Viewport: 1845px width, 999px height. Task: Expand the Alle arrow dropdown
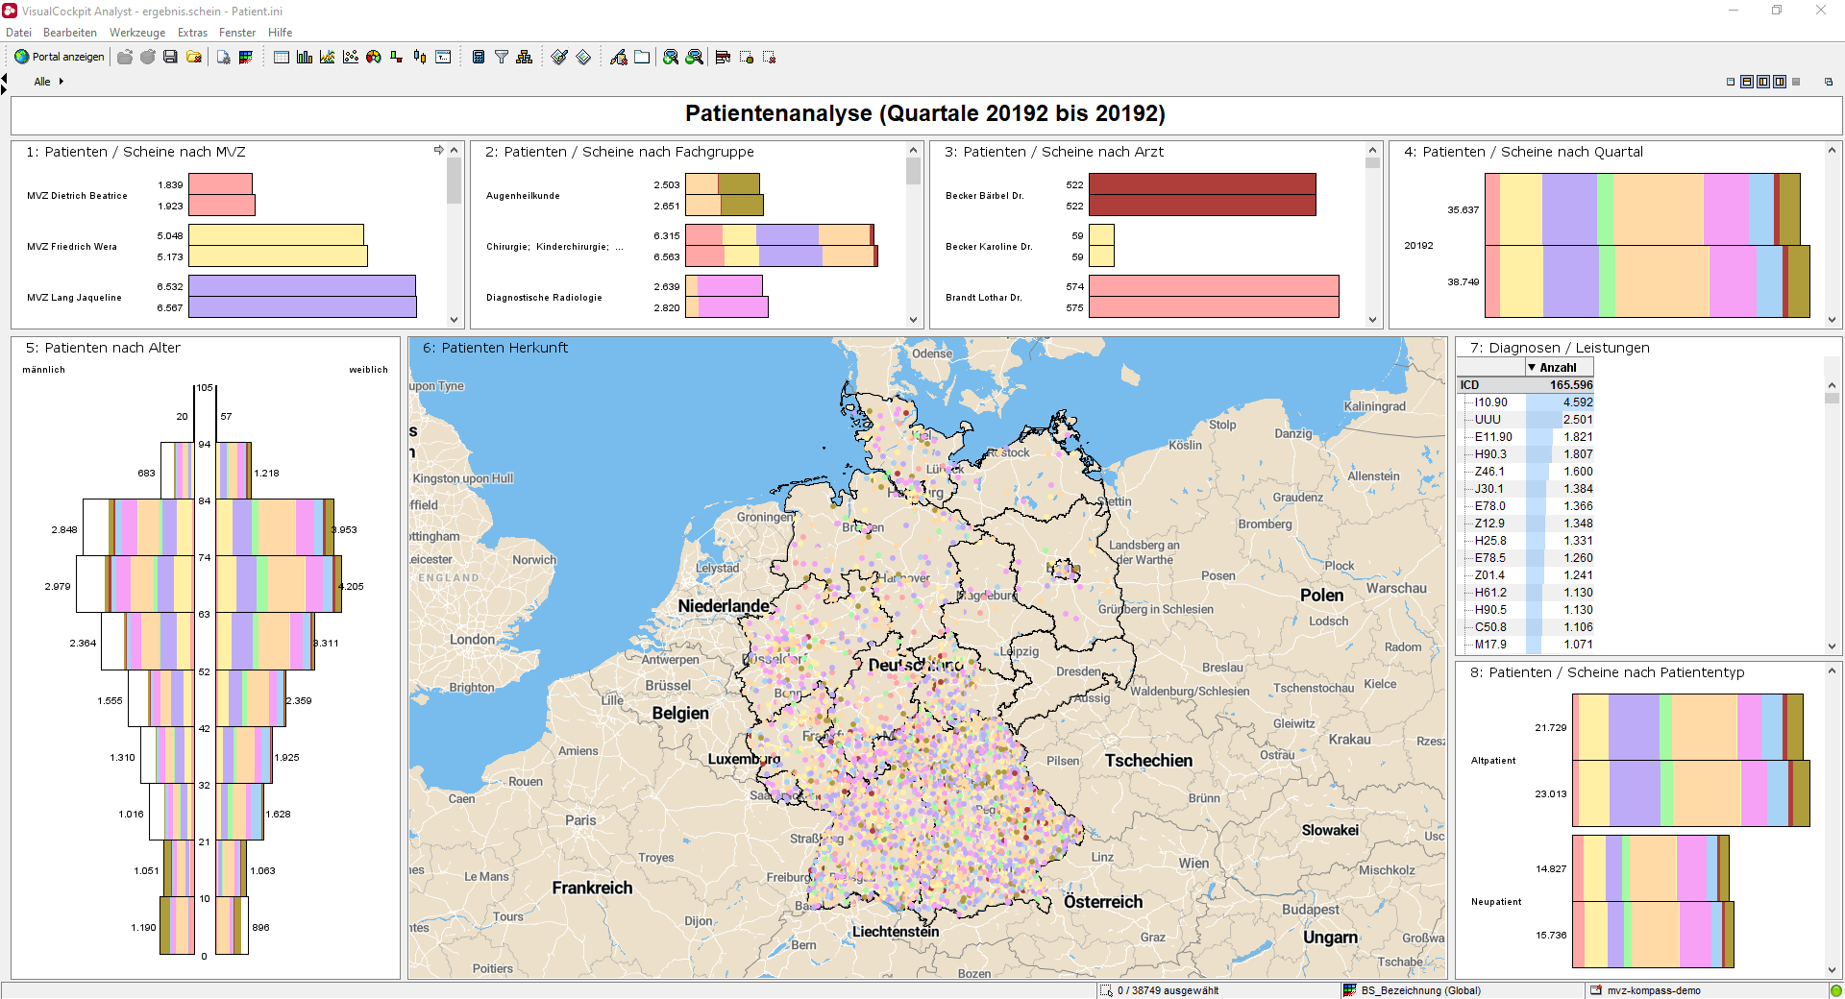pyautogui.click(x=61, y=82)
